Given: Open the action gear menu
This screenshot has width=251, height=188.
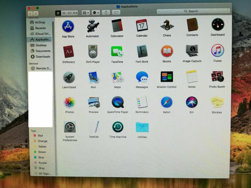Looking at the screenshot, I should pos(95,13).
